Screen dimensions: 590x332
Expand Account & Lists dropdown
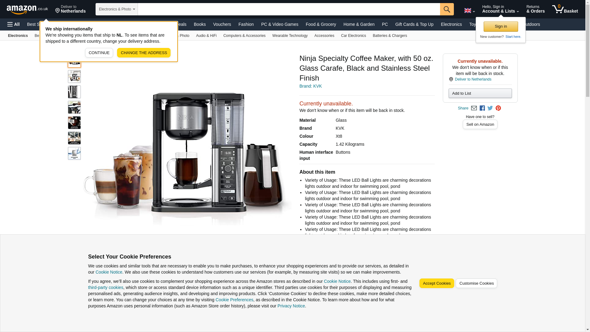click(500, 9)
